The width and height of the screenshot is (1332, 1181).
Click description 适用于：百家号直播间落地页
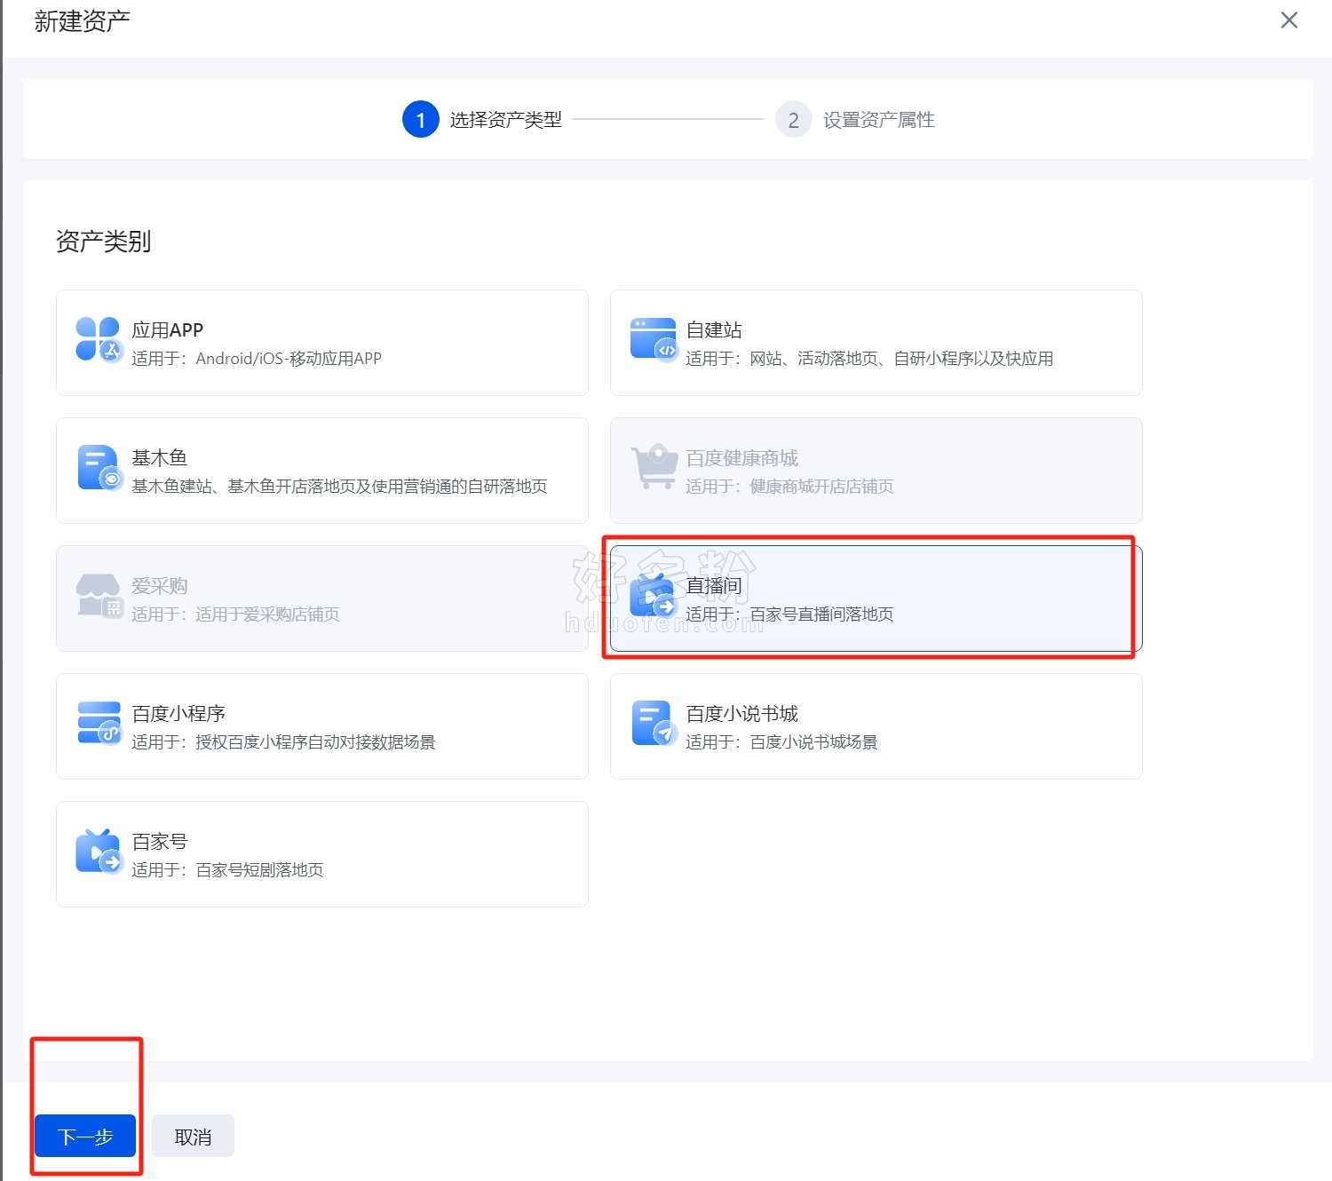[x=789, y=614]
